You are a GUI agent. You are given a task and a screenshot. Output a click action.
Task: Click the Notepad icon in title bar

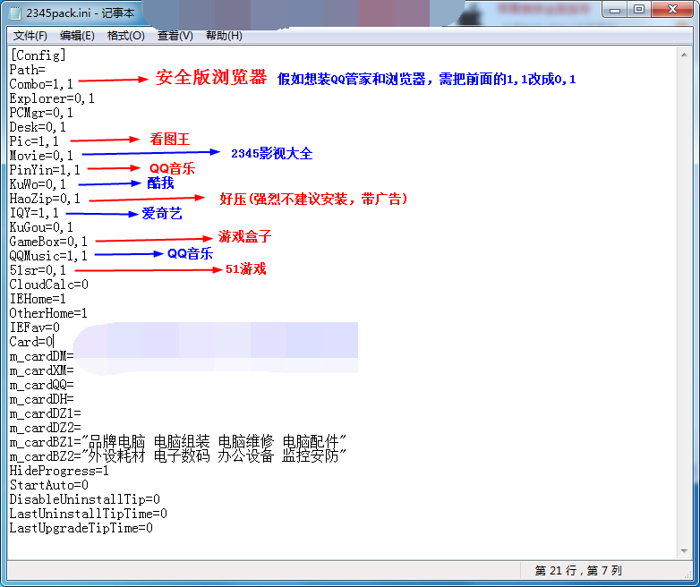pyautogui.click(x=15, y=13)
